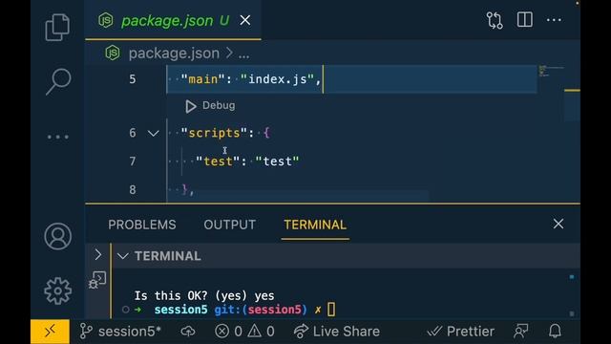Click the "test" key on line 7

[x=218, y=161]
